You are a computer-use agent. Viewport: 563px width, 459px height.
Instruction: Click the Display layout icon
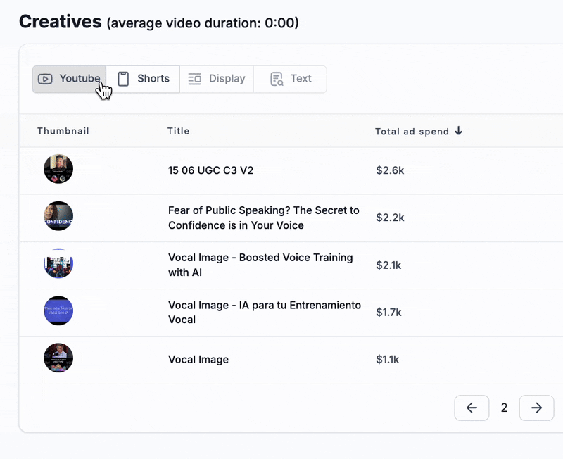195,79
